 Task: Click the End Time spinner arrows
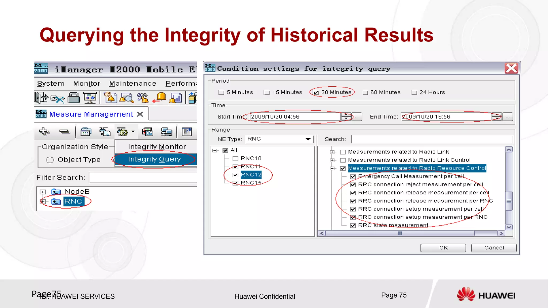[497, 117]
